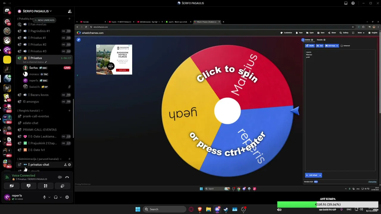
Task: Add channel to Administracija category
Action: pos(69,159)
